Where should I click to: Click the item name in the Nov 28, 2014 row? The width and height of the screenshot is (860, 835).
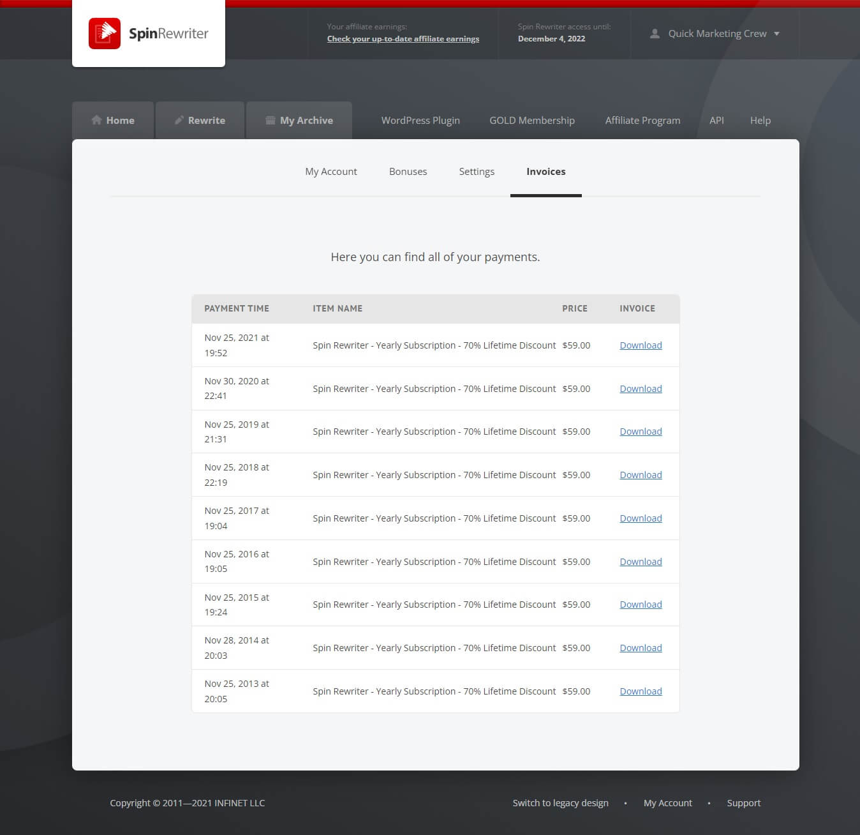pyautogui.click(x=434, y=648)
